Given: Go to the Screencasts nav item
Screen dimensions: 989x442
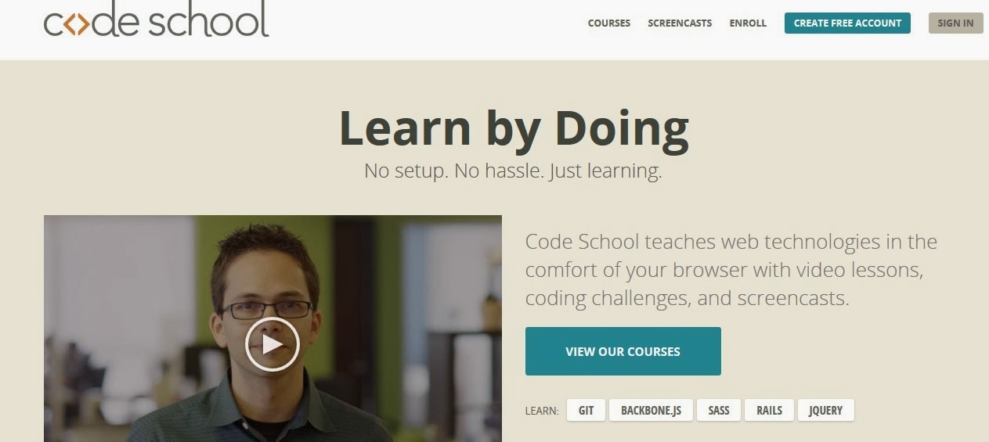Looking at the screenshot, I should pos(680,23).
